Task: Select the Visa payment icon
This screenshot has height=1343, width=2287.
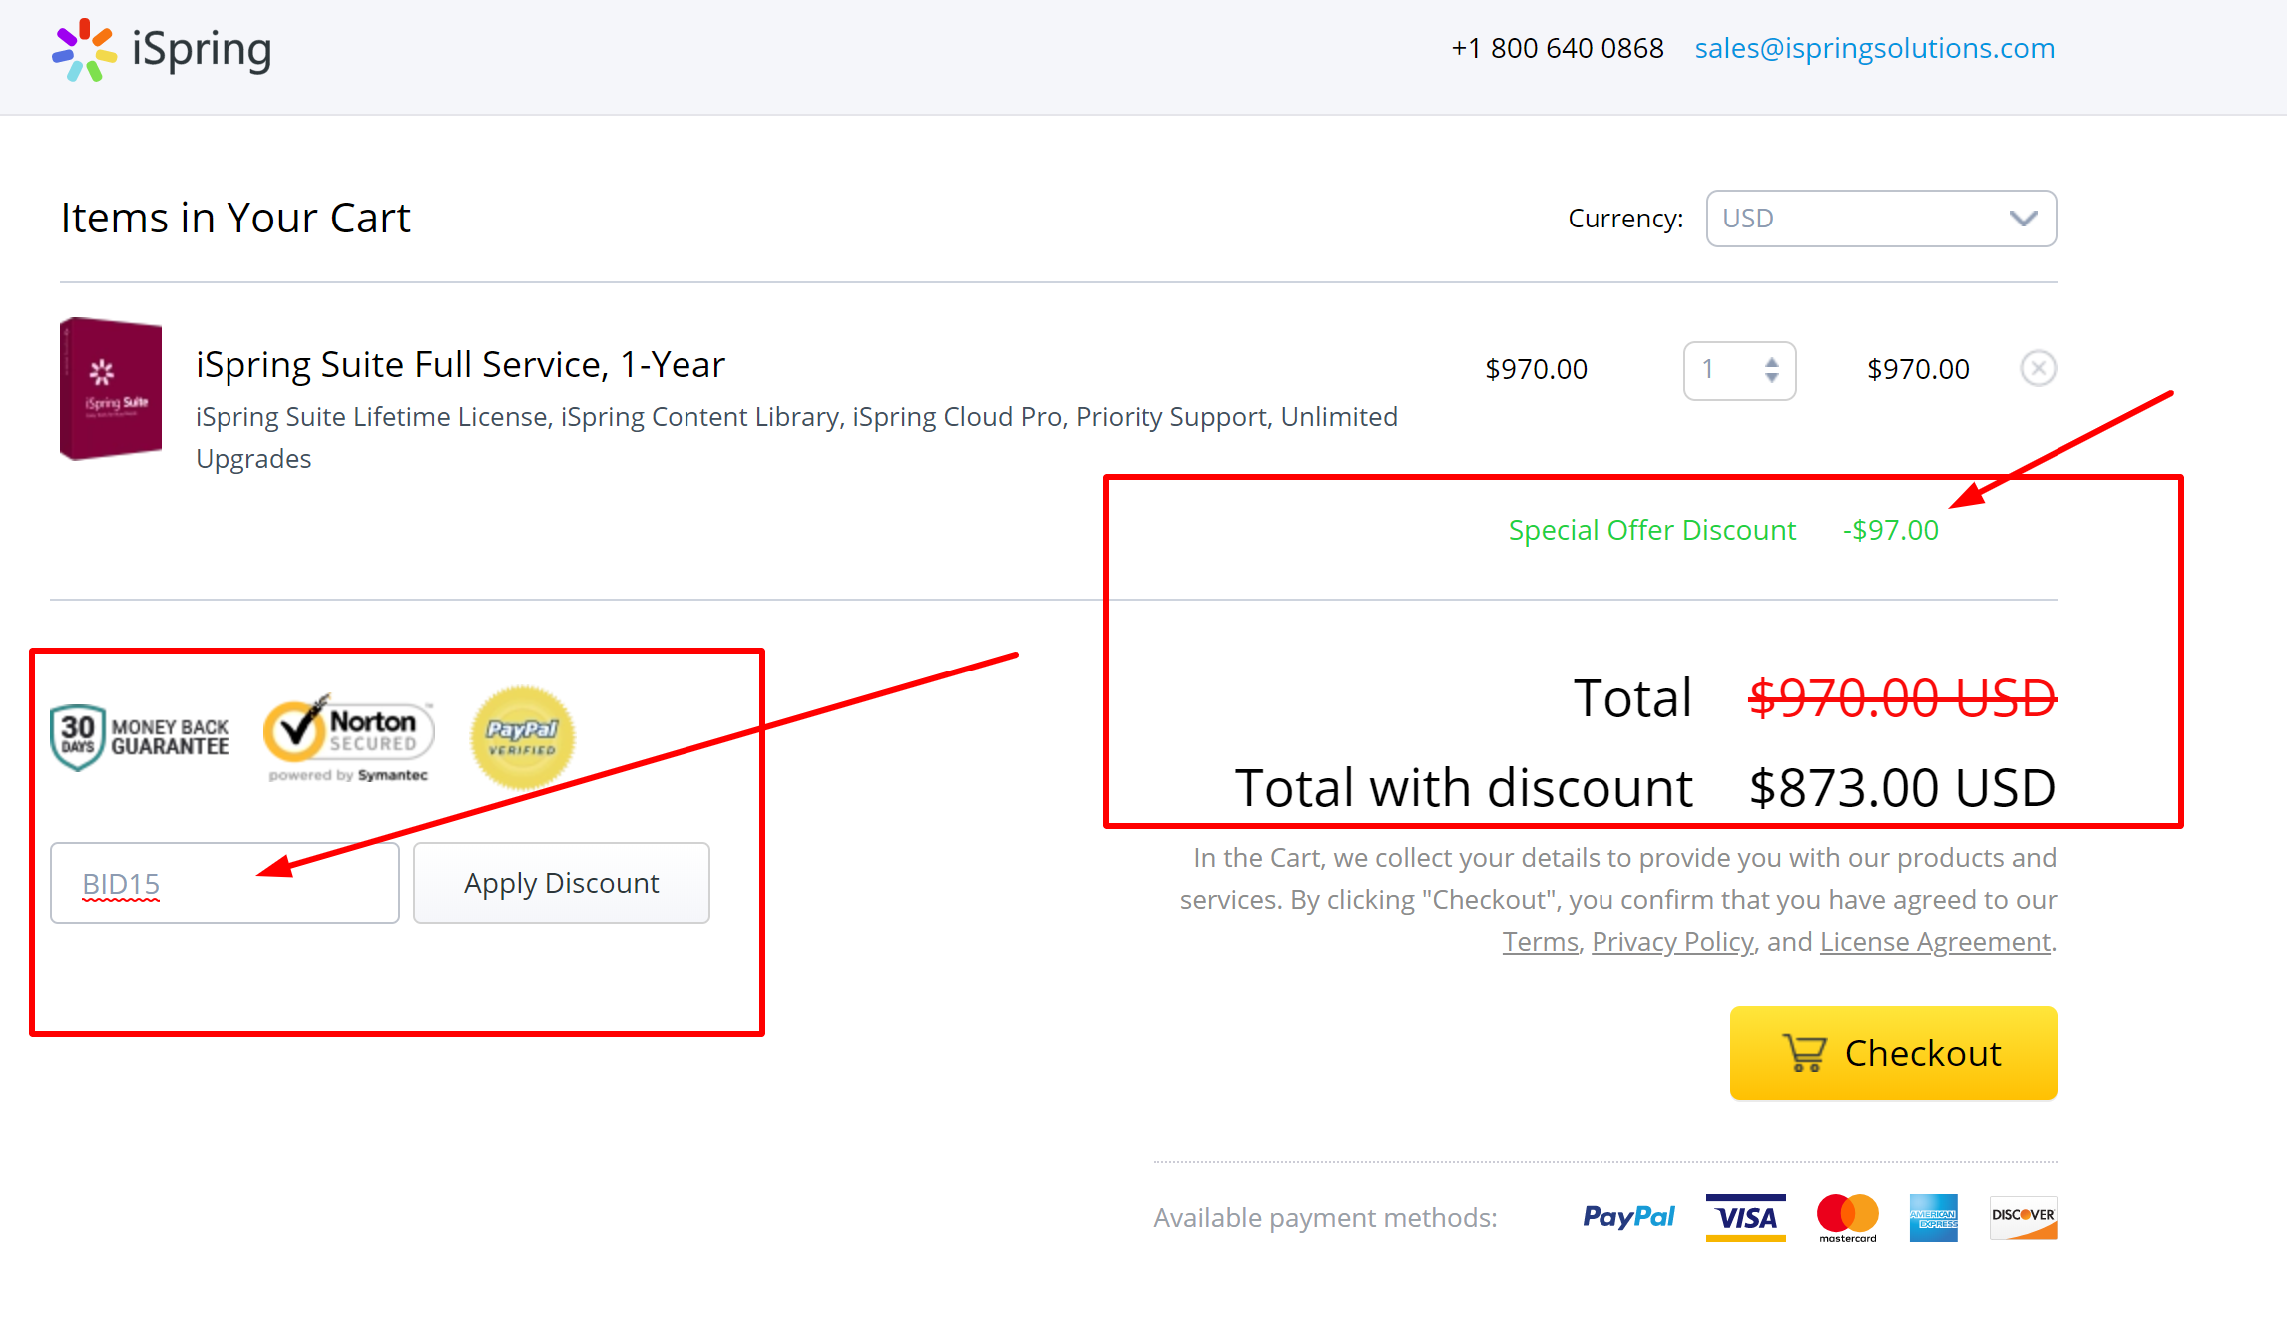Action: pyautogui.click(x=1745, y=1217)
